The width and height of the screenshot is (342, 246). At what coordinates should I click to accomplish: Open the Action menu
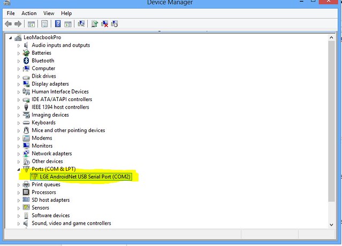29,13
